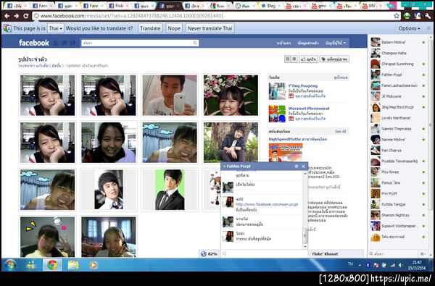Open the Chrome wrench settings menu
Viewport: 435px width, 286px height.
coord(428,16)
